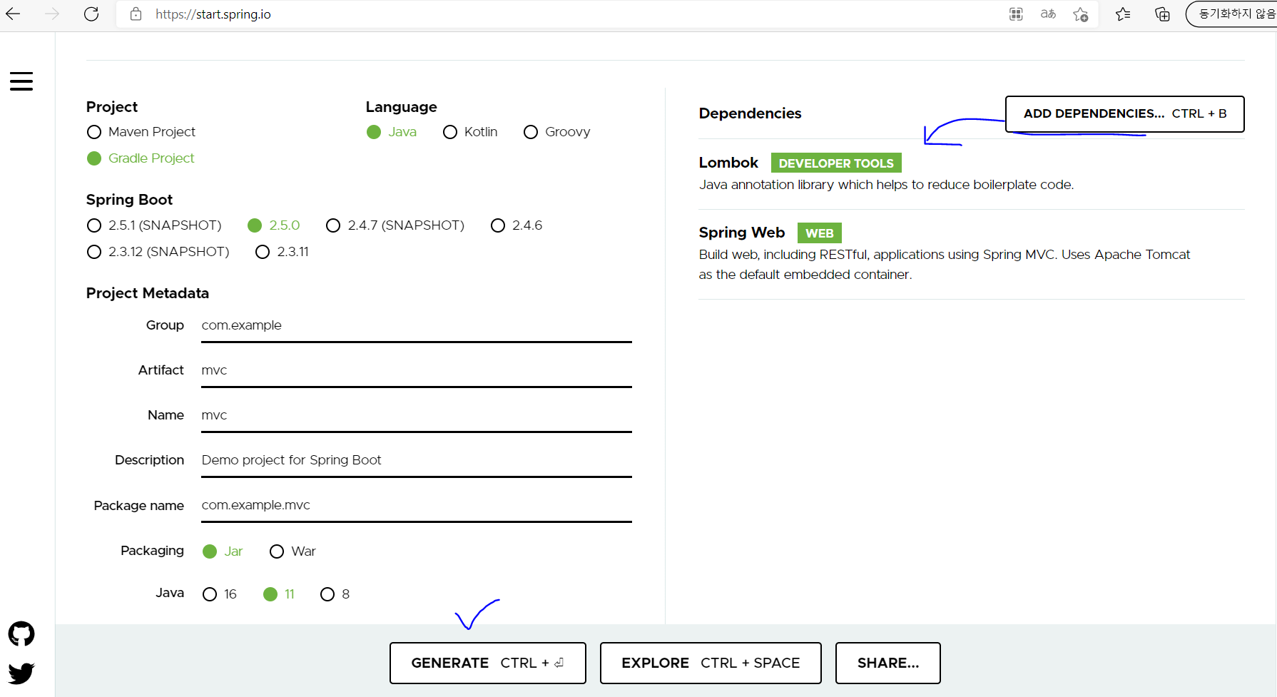Click the Artifact input field
The image size is (1277, 697).
click(x=417, y=371)
